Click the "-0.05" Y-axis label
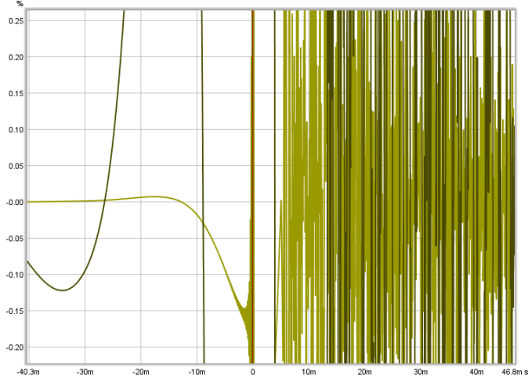 click(15, 239)
